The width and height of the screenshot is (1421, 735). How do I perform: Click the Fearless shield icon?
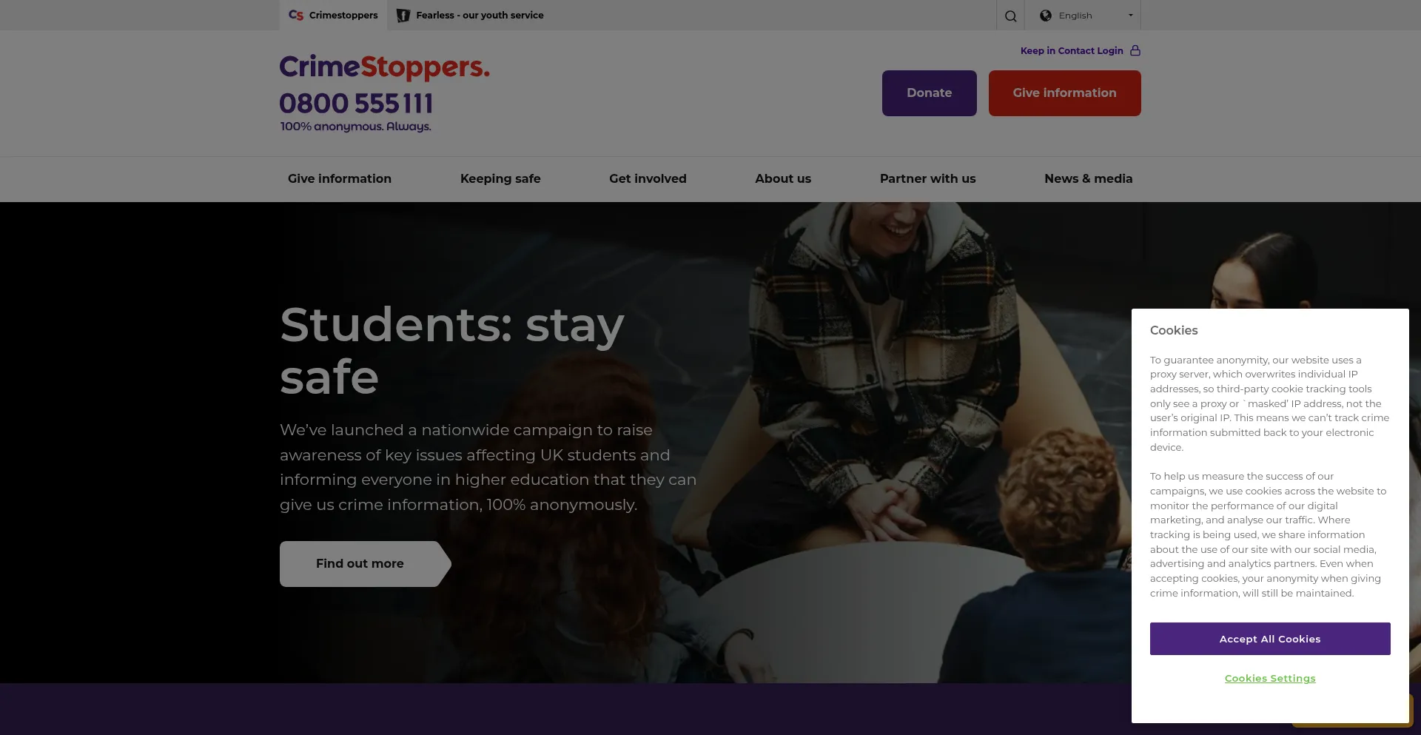[x=403, y=16]
